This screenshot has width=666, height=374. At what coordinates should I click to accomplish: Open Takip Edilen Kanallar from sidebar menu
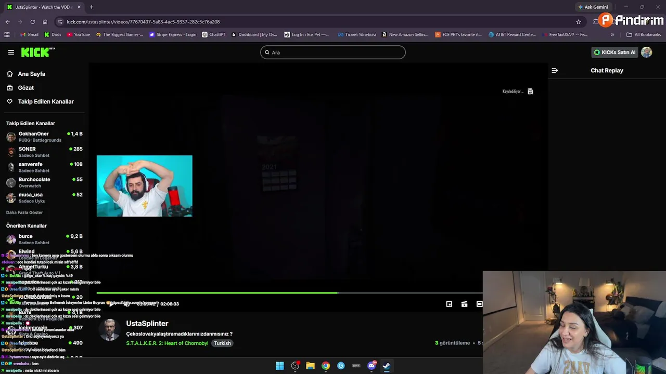[46, 102]
